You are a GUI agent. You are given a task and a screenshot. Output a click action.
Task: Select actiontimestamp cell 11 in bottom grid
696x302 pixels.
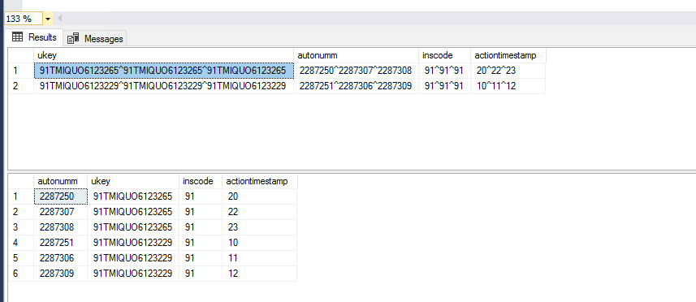point(260,258)
